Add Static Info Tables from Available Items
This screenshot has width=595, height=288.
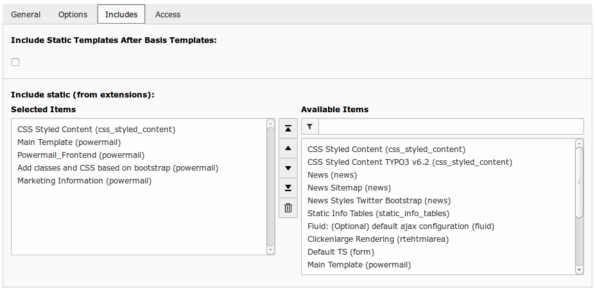[378, 214]
